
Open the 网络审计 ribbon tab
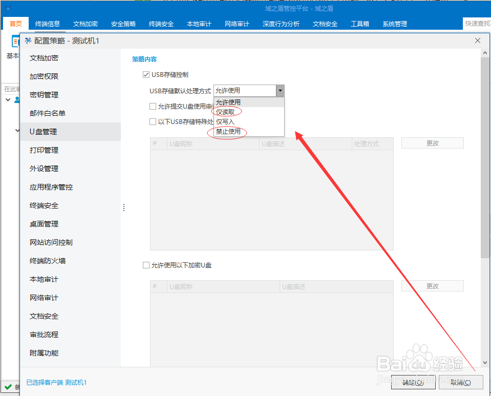coord(237,24)
